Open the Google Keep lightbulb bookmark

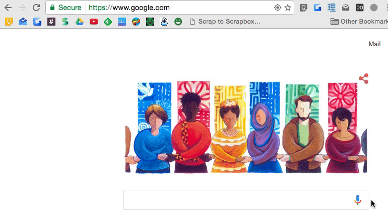(9, 22)
